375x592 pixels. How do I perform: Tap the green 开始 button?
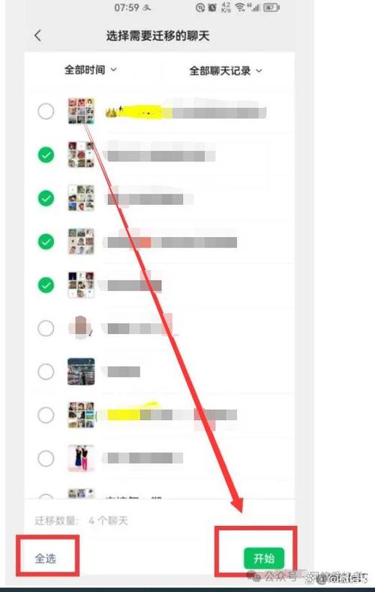264,558
